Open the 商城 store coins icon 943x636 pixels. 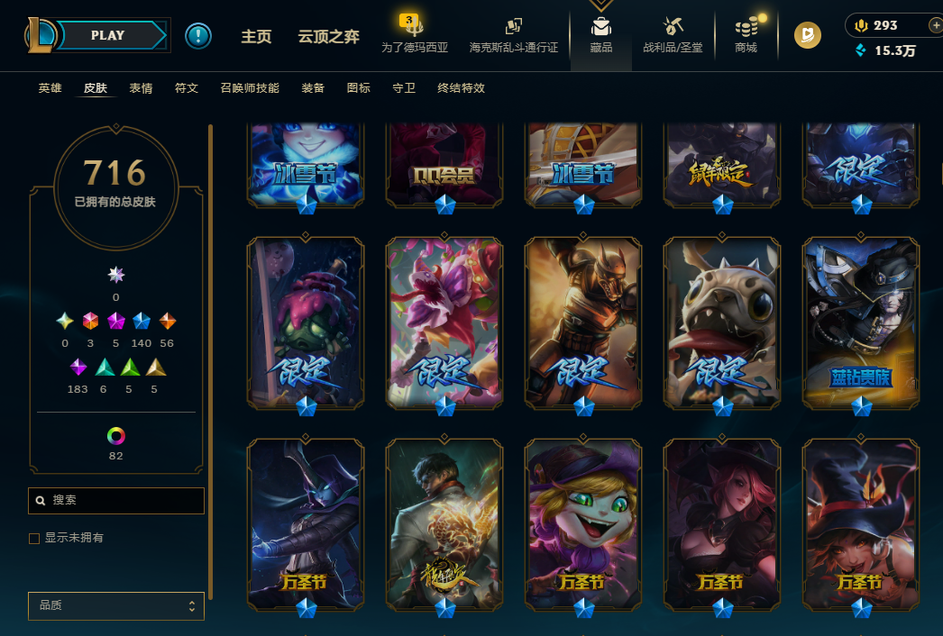click(746, 35)
